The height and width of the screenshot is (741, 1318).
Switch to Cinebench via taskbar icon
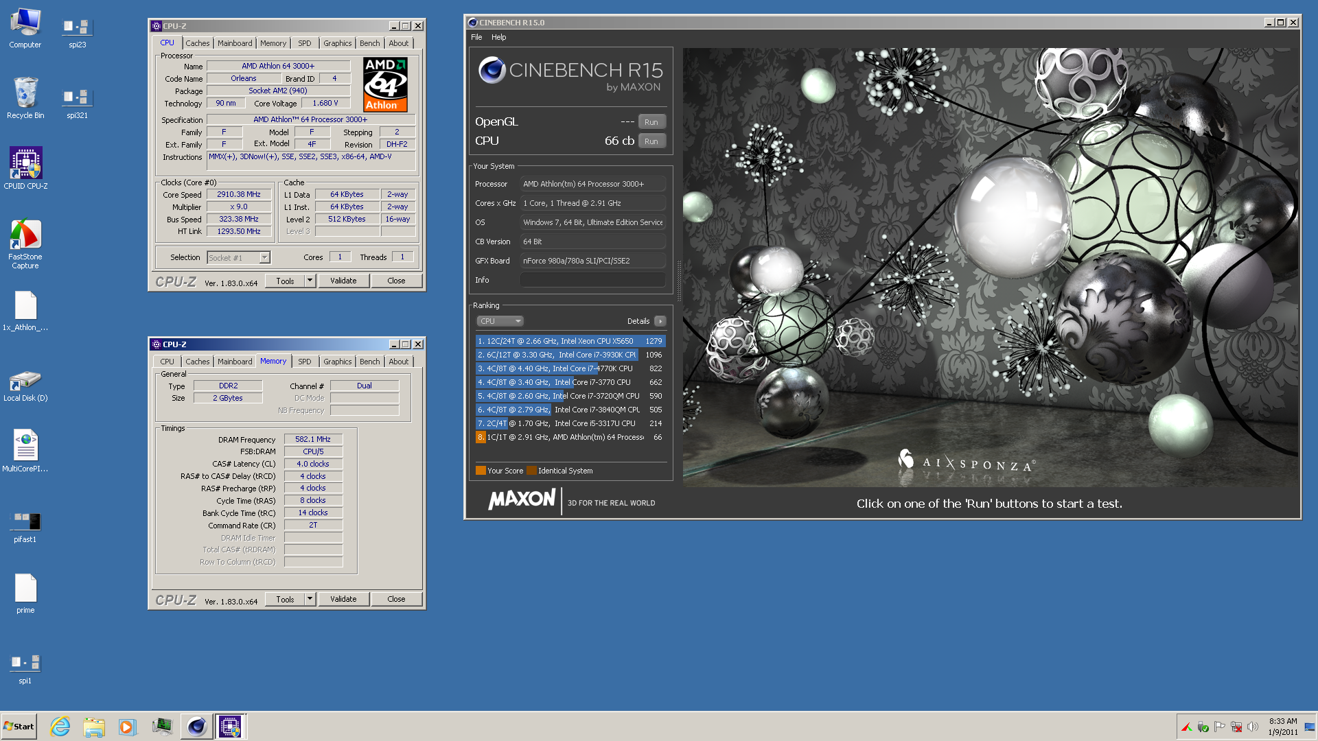coord(196,726)
